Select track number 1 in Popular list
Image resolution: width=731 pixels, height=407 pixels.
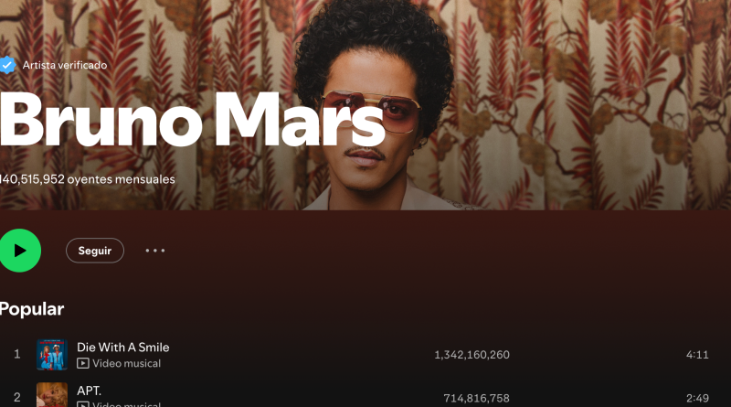click(x=17, y=354)
